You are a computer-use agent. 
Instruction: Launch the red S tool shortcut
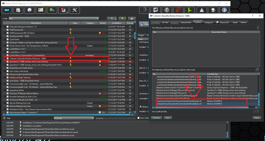(178, 10)
